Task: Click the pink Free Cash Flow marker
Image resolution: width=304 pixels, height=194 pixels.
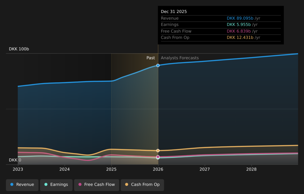Action: (158, 157)
